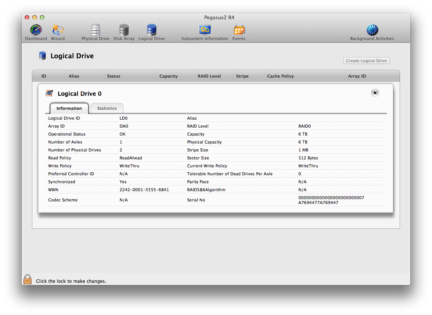Click the 'Click the lock' status text
This screenshot has height=315, width=432.
tap(71, 281)
